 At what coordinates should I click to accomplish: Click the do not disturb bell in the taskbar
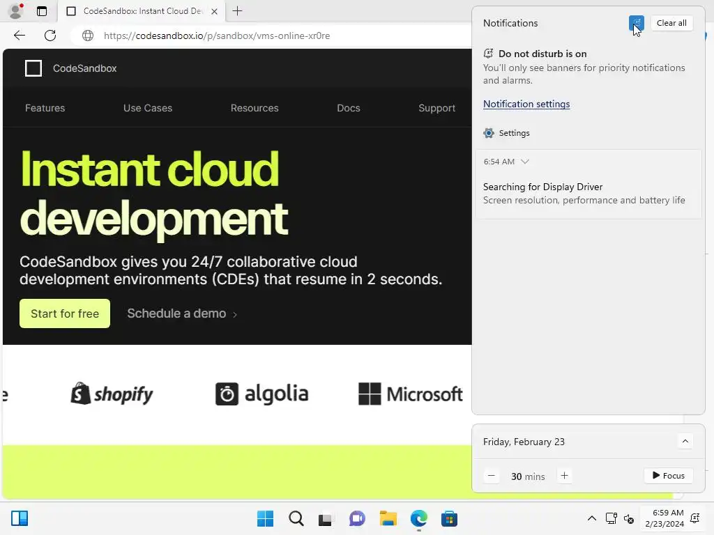pyautogui.click(x=695, y=518)
